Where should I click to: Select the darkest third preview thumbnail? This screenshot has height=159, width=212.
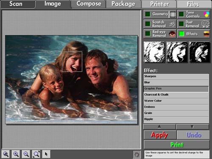click(200, 52)
